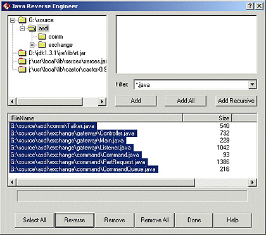The height and width of the screenshot is (235, 266).
Task: Click the title bar help question-mark icon
Action: pos(250,6)
